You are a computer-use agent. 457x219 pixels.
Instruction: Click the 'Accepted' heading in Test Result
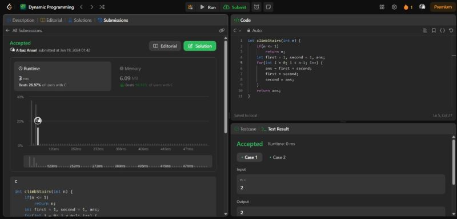pos(250,144)
